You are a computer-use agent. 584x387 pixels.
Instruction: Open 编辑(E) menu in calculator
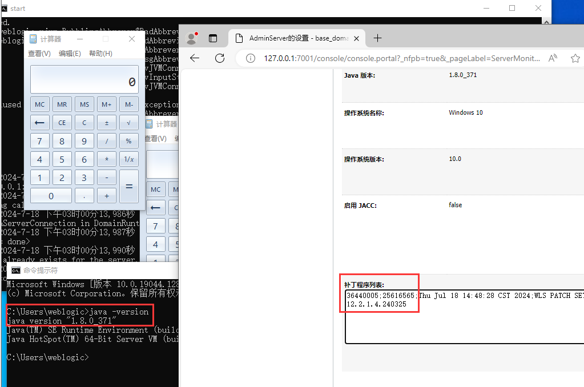tap(70, 54)
